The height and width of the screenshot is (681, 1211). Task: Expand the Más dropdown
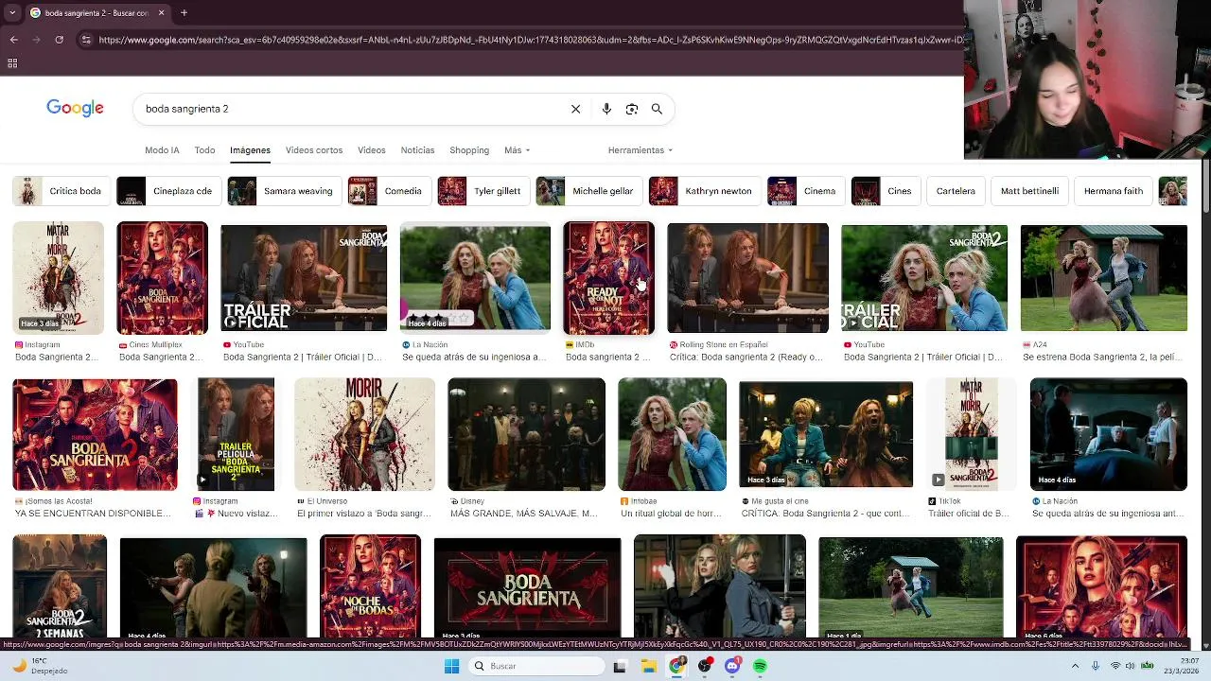point(517,150)
